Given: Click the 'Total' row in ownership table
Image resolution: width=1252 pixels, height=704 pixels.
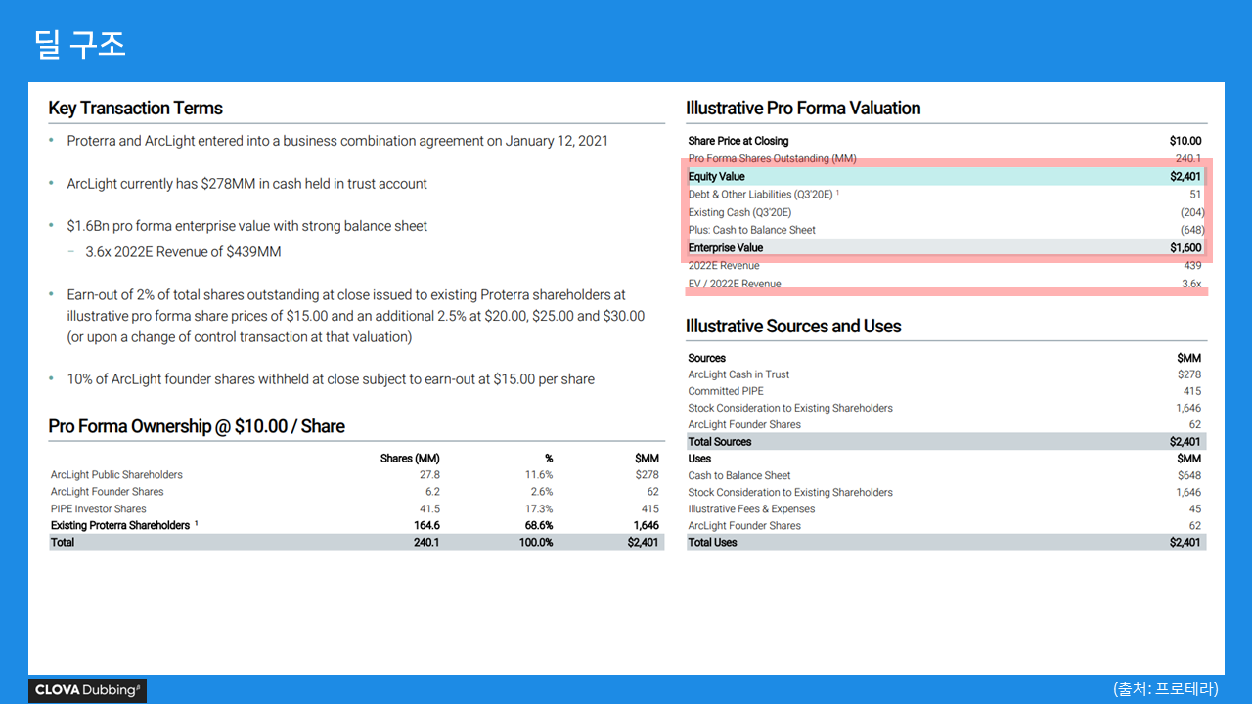Looking at the screenshot, I should (x=356, y=543).
